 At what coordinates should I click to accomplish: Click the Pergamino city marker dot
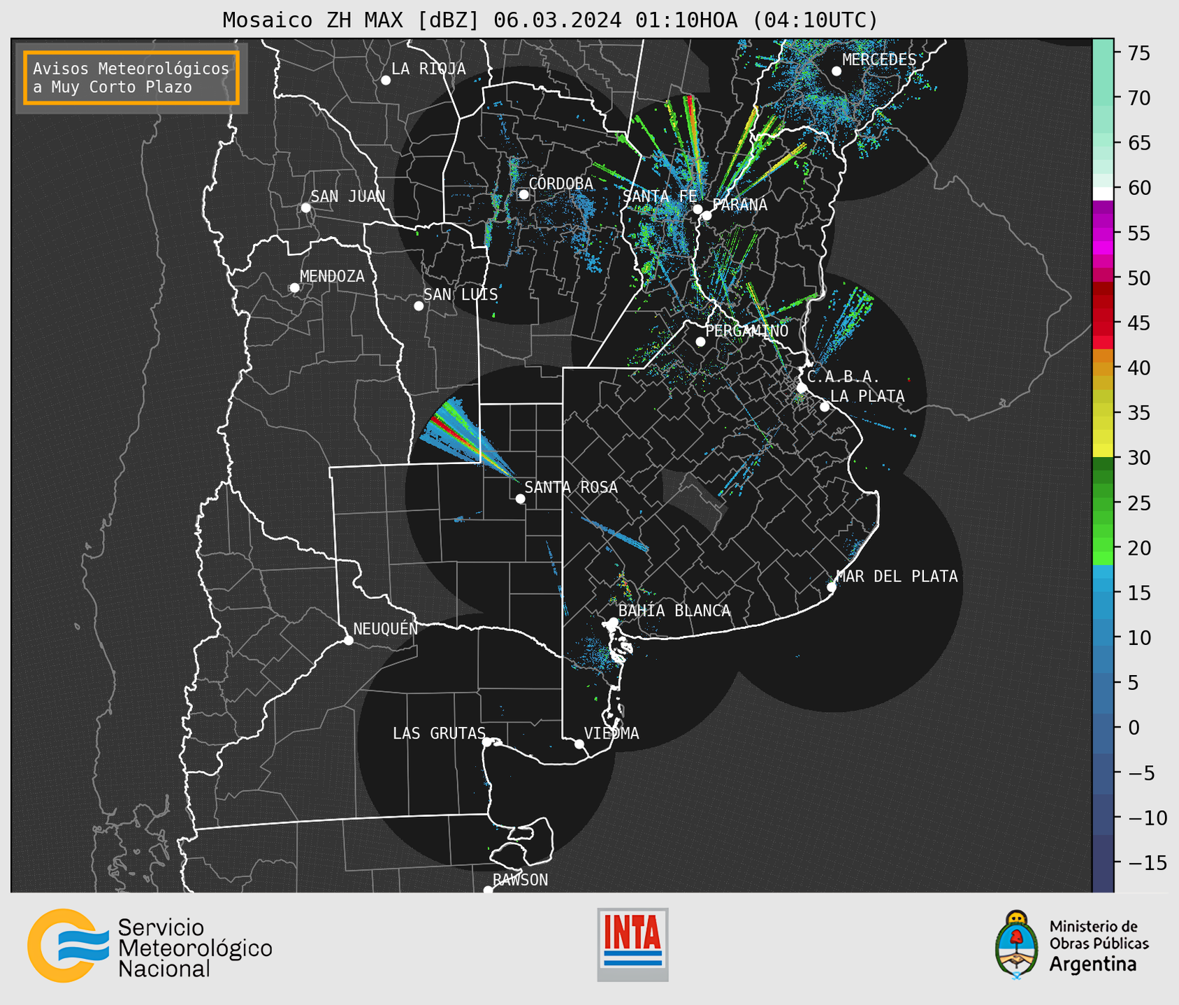(700, 342)
